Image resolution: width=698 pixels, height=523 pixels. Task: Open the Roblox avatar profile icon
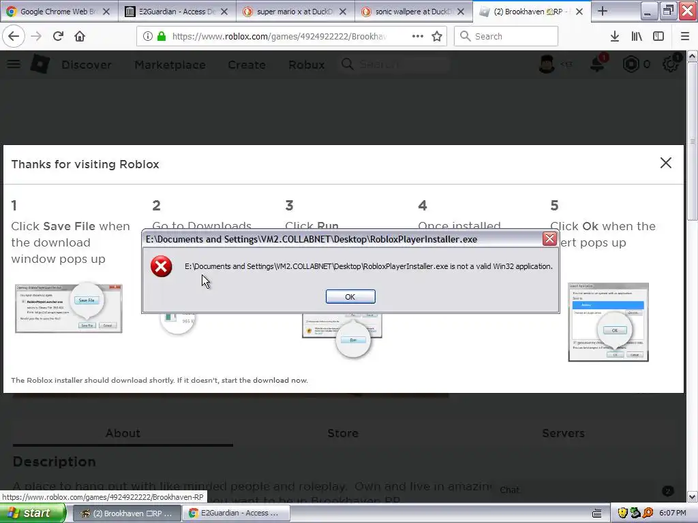547,65
